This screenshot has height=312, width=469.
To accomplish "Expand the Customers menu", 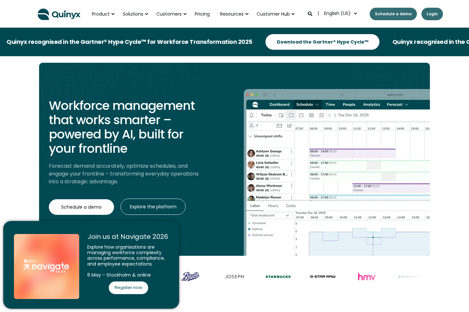I will pos(171,14).
